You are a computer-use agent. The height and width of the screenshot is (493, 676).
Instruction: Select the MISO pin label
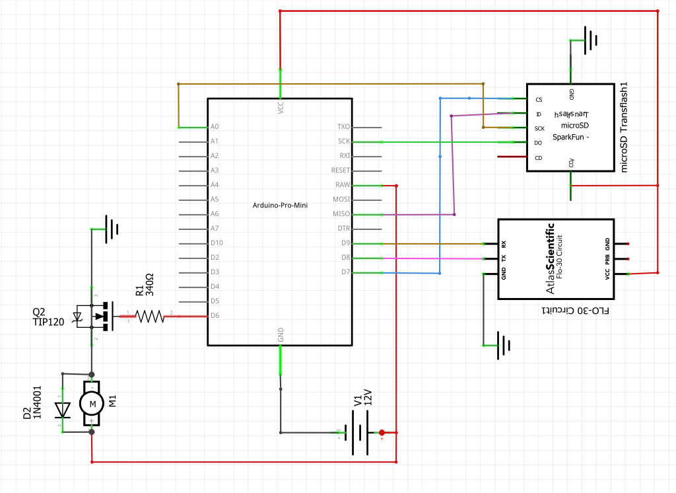coord(343,213)
